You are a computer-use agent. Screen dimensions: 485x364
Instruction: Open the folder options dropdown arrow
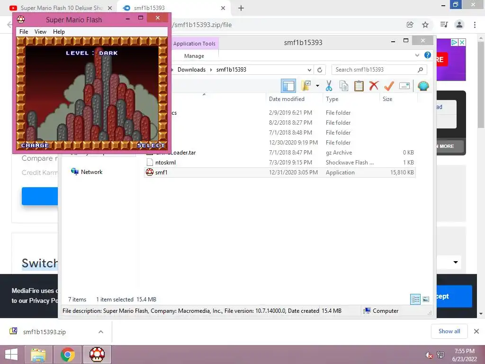coord(317,86)
